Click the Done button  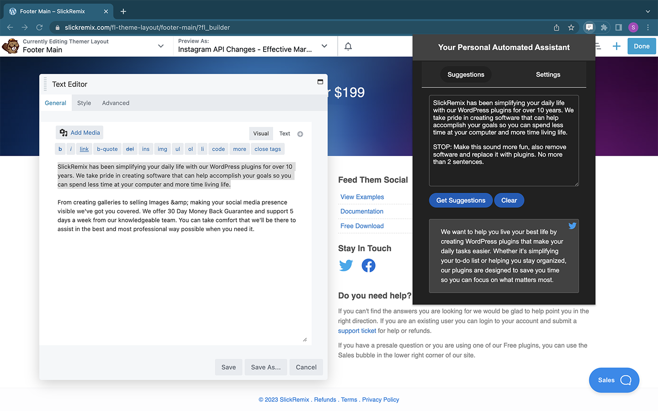(x=642, y=46)
